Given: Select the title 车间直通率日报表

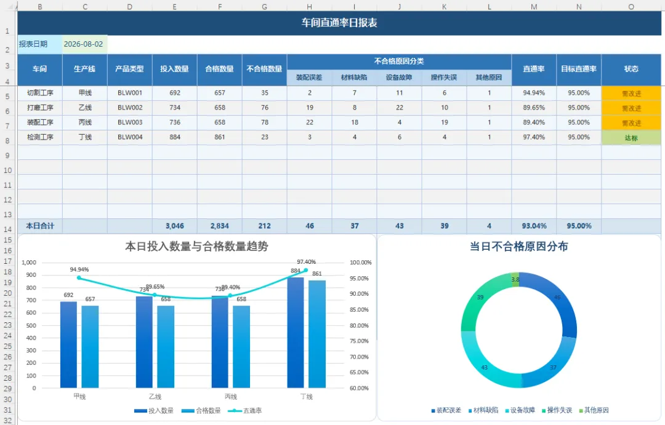Looking at the screenshot, I should click(x=339, y=23).
